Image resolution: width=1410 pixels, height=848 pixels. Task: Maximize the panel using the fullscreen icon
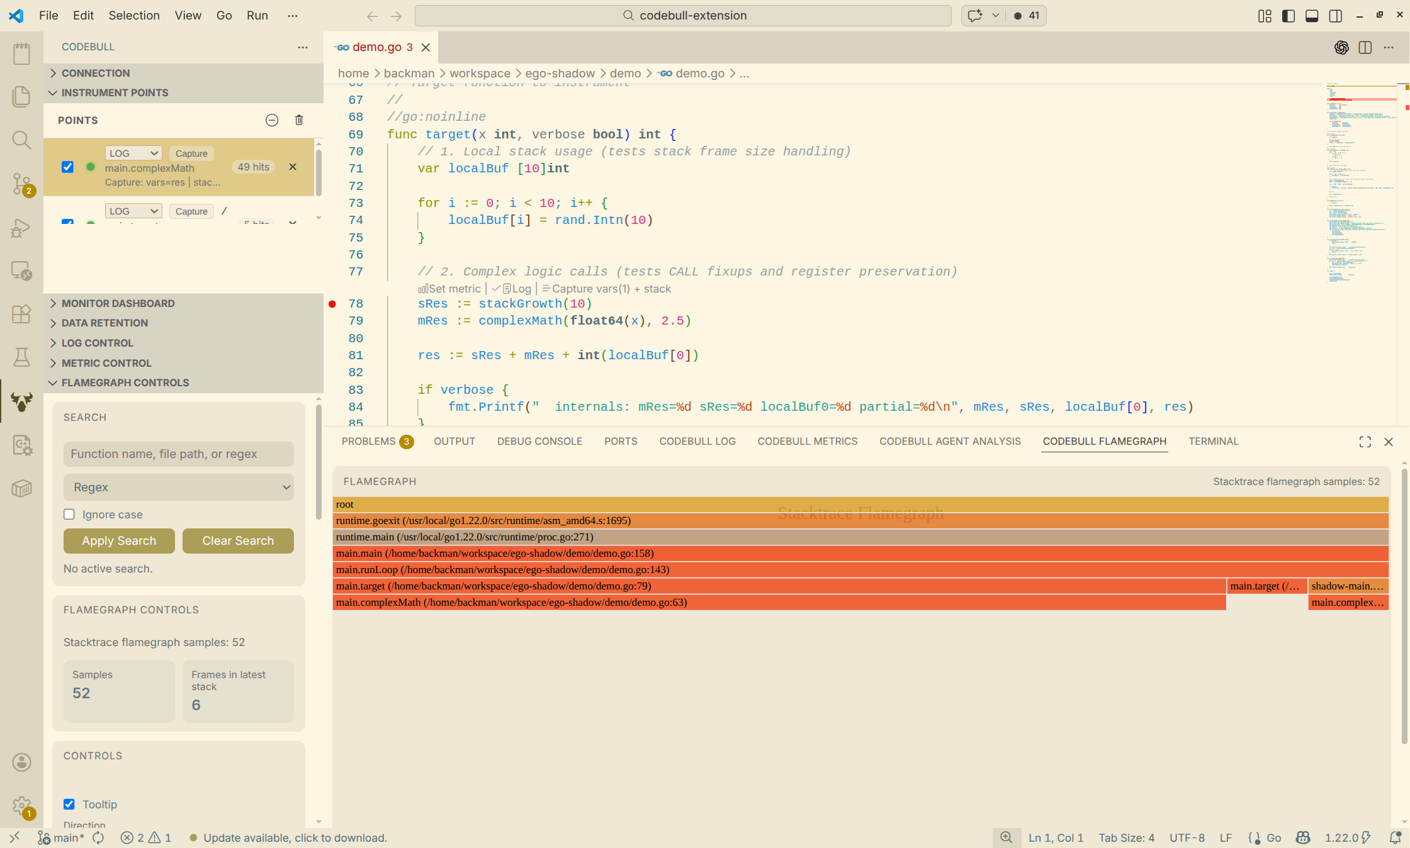[1364, 442]
